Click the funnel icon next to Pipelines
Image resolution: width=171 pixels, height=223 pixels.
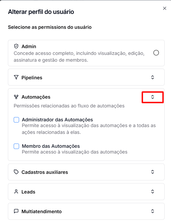pyautogui.click(x=16, y=77)
